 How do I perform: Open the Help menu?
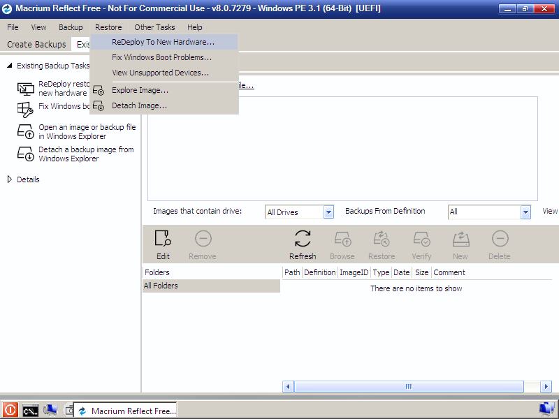click(x=195, y=27)
